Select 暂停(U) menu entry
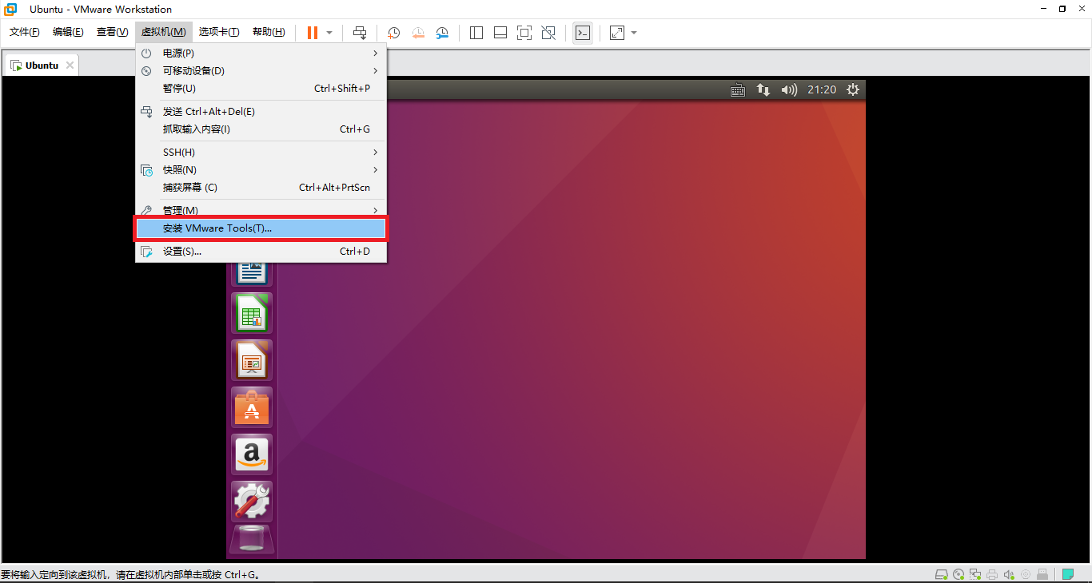 click(x=261, y=88)
